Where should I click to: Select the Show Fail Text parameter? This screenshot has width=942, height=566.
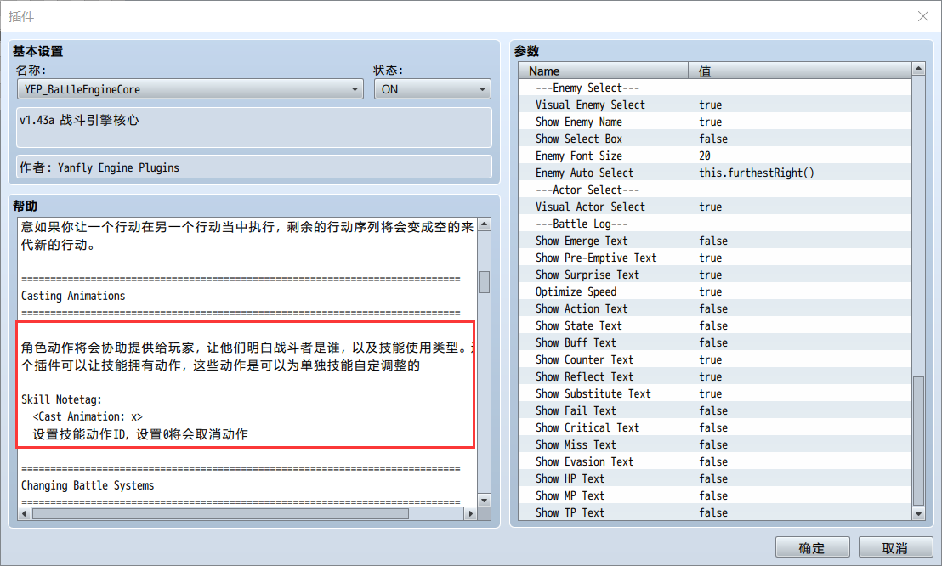pyautogui.click(x=715, y=411)
